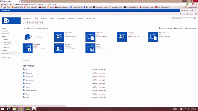Open the Videos library tile icon
Viewport: 198px width, 111px height.
click(x=90, y=48)
